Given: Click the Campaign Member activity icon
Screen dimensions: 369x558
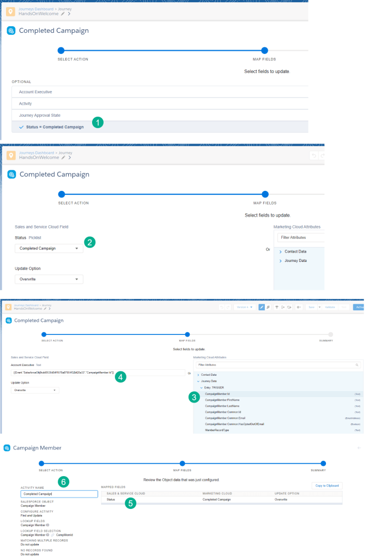Looking at the screenshot, I should [7, 448].
